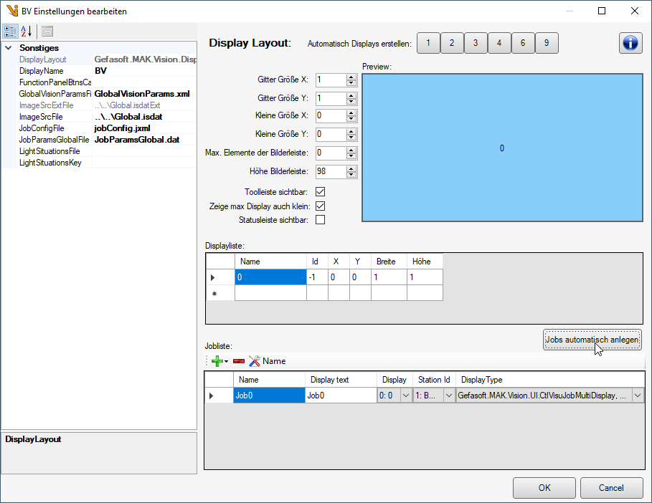The width and height of the screenshot is (652, 503).
Task: Open dropdown arrow beside the green plus
Action: tap(226, 361)
